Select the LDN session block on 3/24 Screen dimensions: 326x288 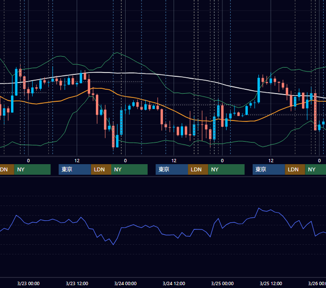198,169
